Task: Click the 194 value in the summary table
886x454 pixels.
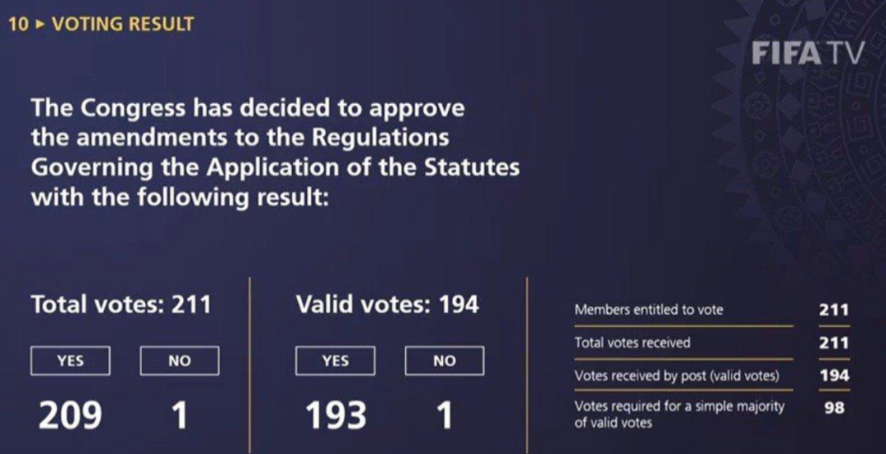Action: 833,375
